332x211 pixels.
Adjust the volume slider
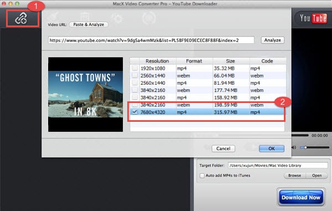[x=315, y=147]
